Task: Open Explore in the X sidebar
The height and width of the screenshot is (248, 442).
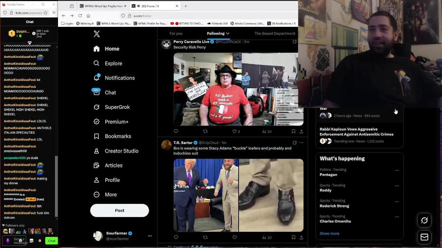Action: pos(108,63)
